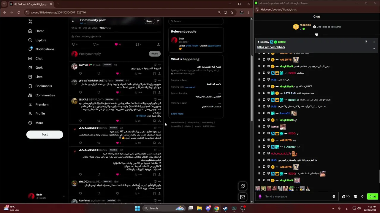The height and width of the screenshot is (213, 380).
Task: Unpin the BotRix pinned message
Action: [x=366, y=42]
